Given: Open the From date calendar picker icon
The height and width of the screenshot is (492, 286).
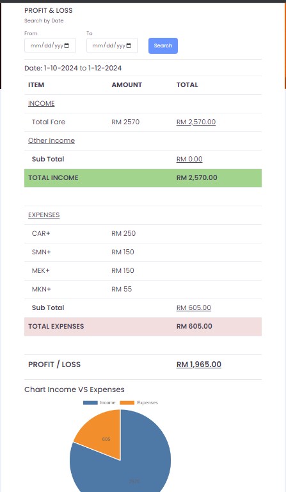Looking at the screenshot, I should [x=67, y=46].
